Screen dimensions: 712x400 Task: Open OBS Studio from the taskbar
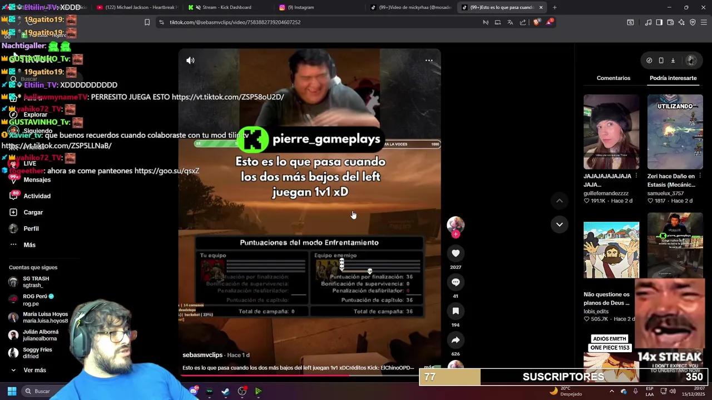point(242,391)
